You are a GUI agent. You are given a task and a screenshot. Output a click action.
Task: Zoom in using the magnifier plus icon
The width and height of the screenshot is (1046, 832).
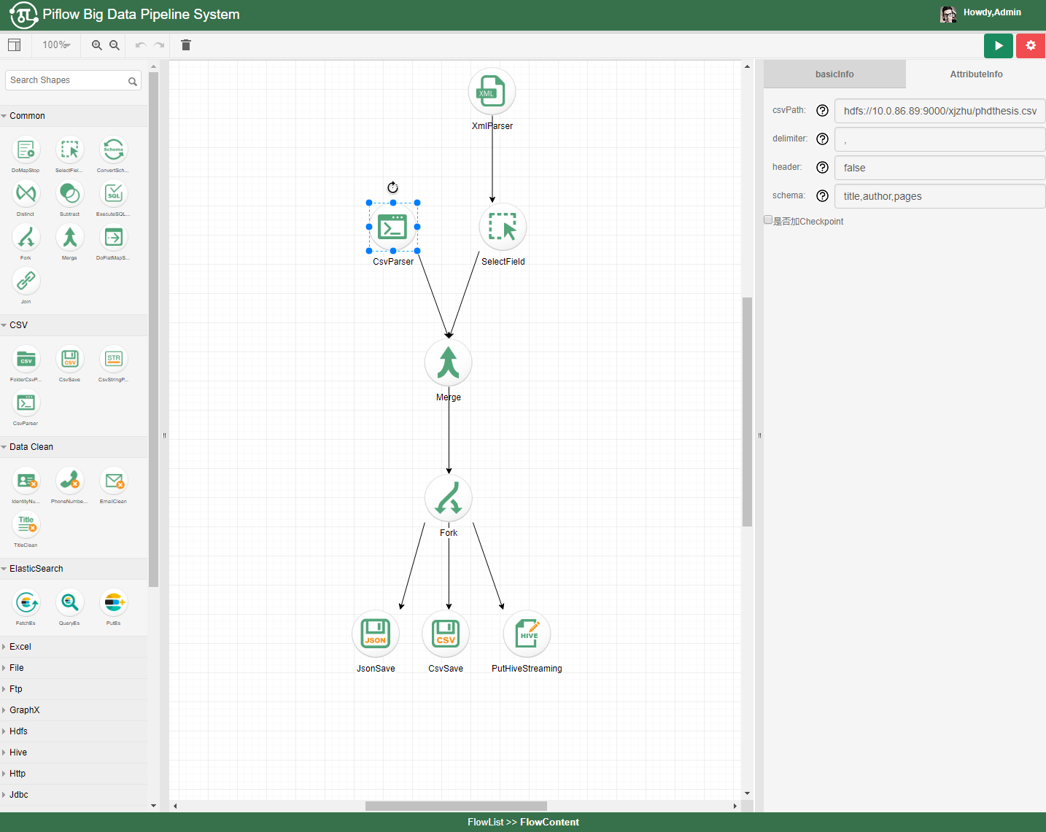[x=97, y=45]
